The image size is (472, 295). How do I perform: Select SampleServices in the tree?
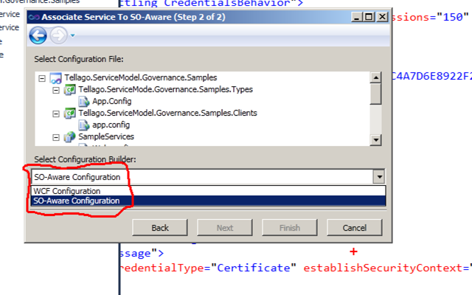106,136
